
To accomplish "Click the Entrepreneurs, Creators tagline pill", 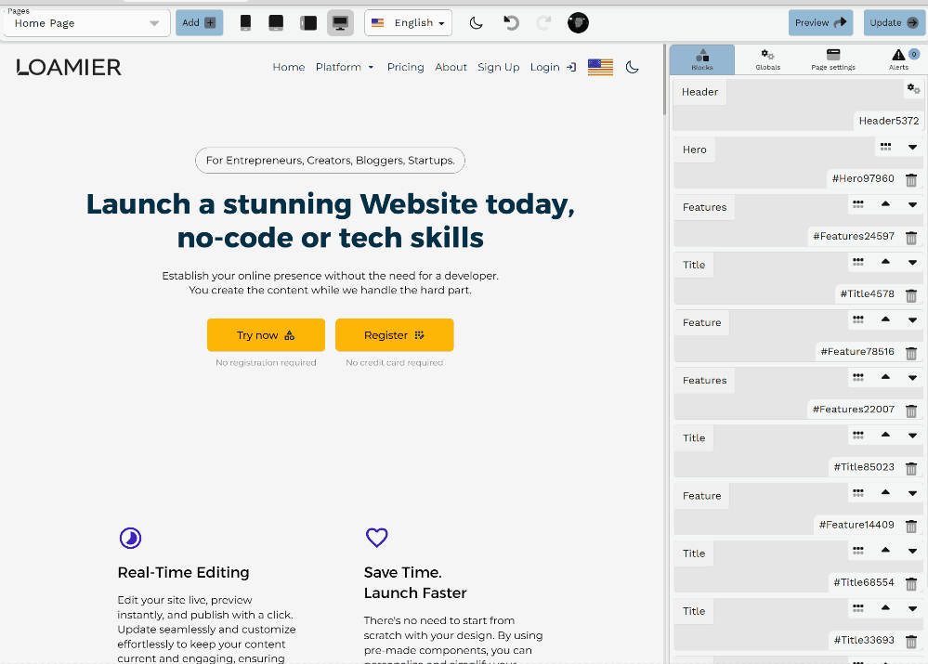I will pos(331,161).
